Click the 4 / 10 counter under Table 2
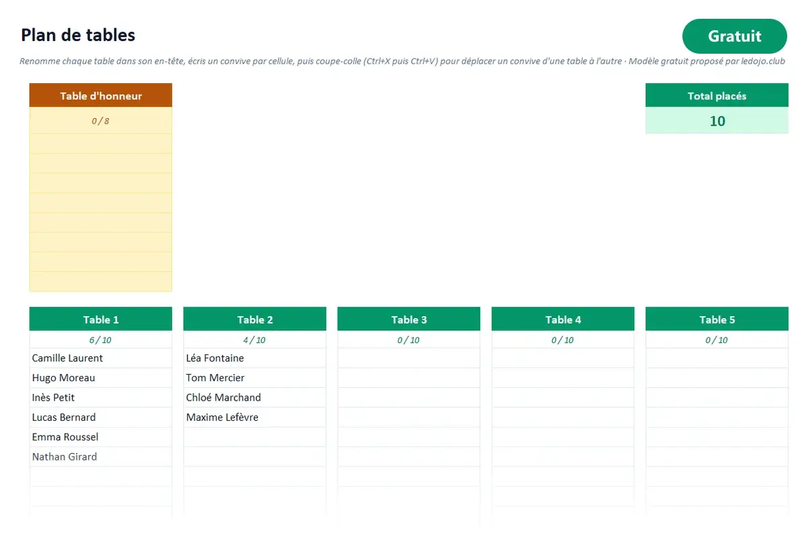Screen dimensions: 806x537 point(255,340)
